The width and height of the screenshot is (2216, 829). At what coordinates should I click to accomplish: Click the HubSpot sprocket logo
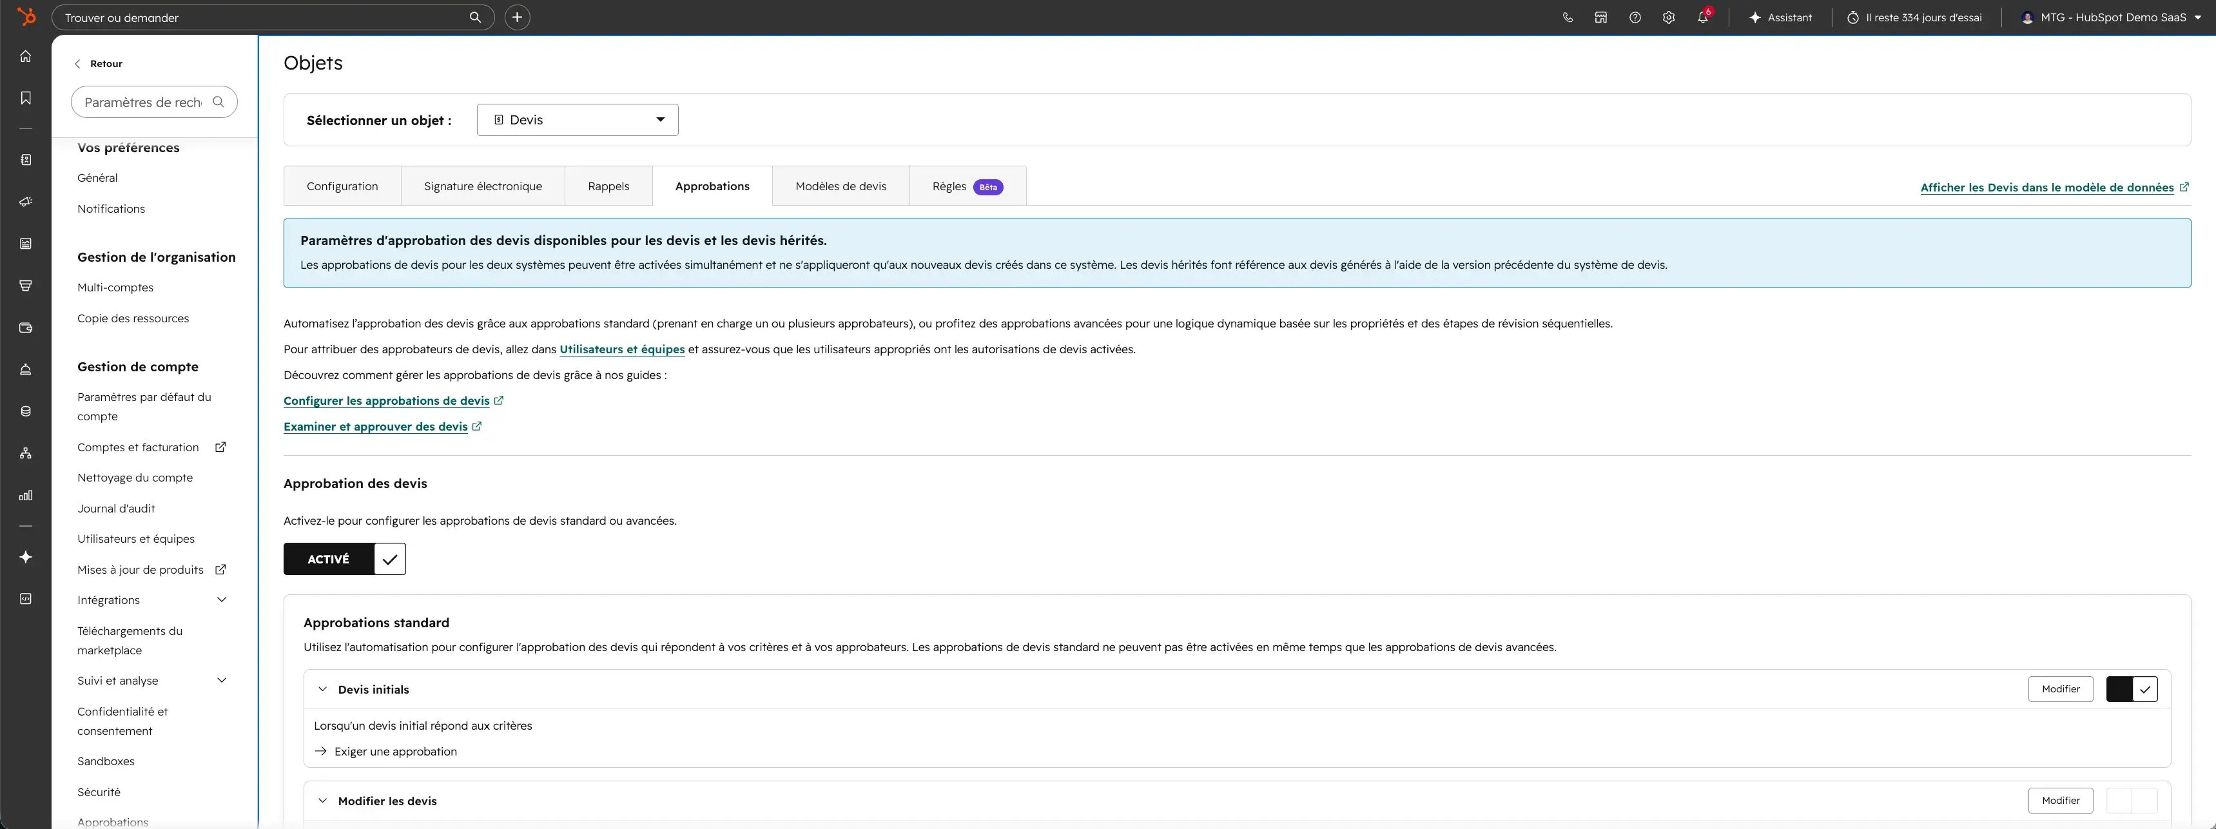(x=26, y=16)
